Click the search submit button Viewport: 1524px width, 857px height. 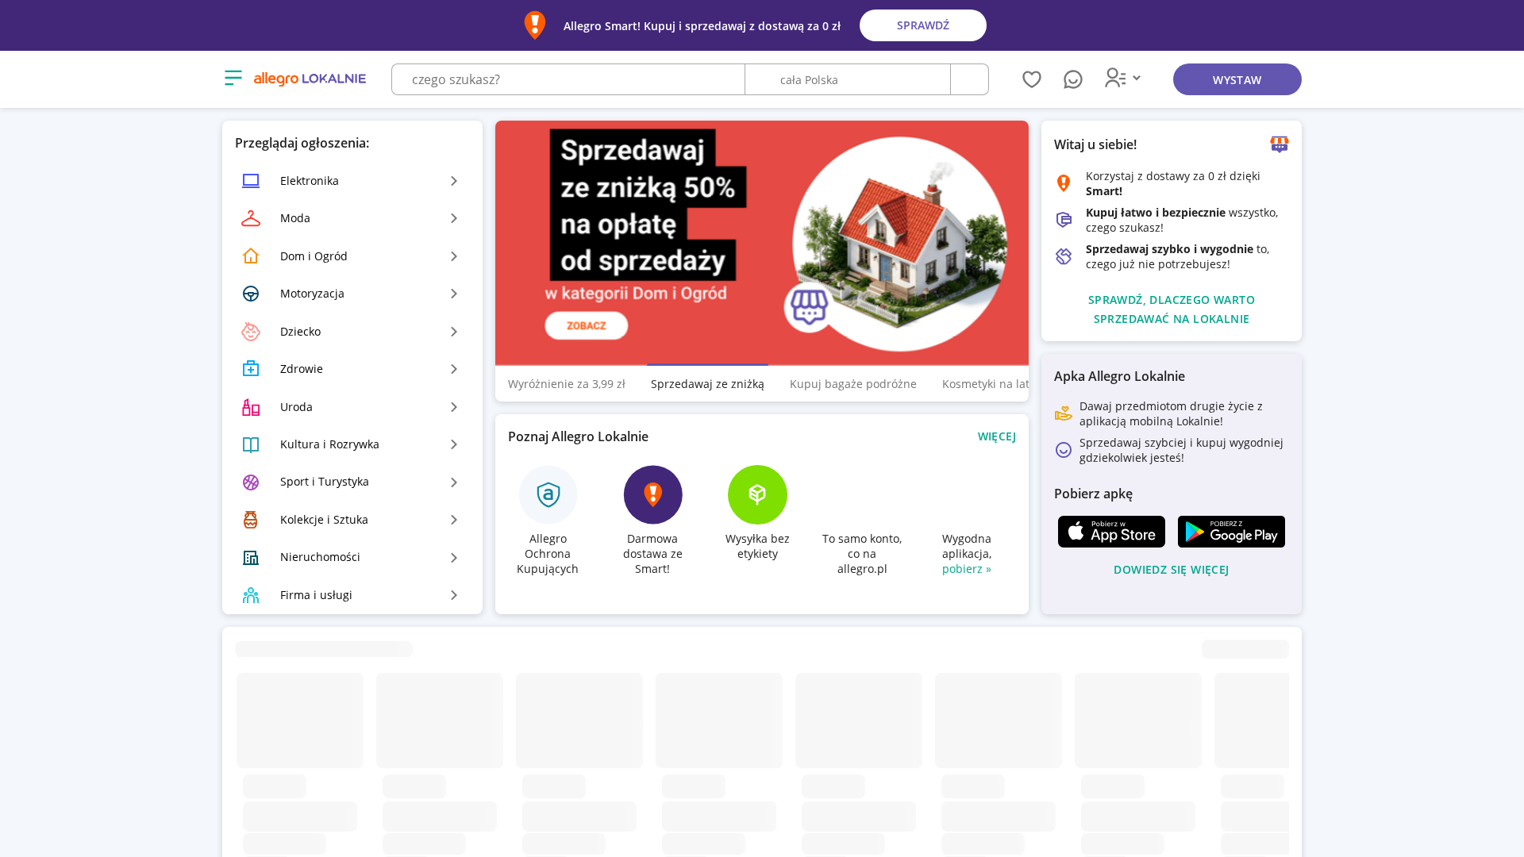[969, 79]
